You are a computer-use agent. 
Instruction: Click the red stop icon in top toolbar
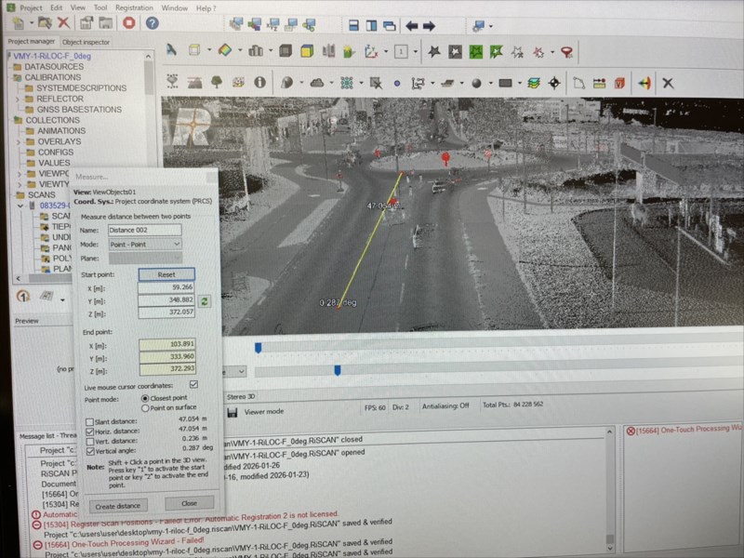tap(128, 22)
